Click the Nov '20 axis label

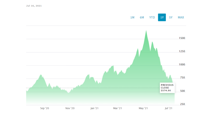tap(70, 108)
